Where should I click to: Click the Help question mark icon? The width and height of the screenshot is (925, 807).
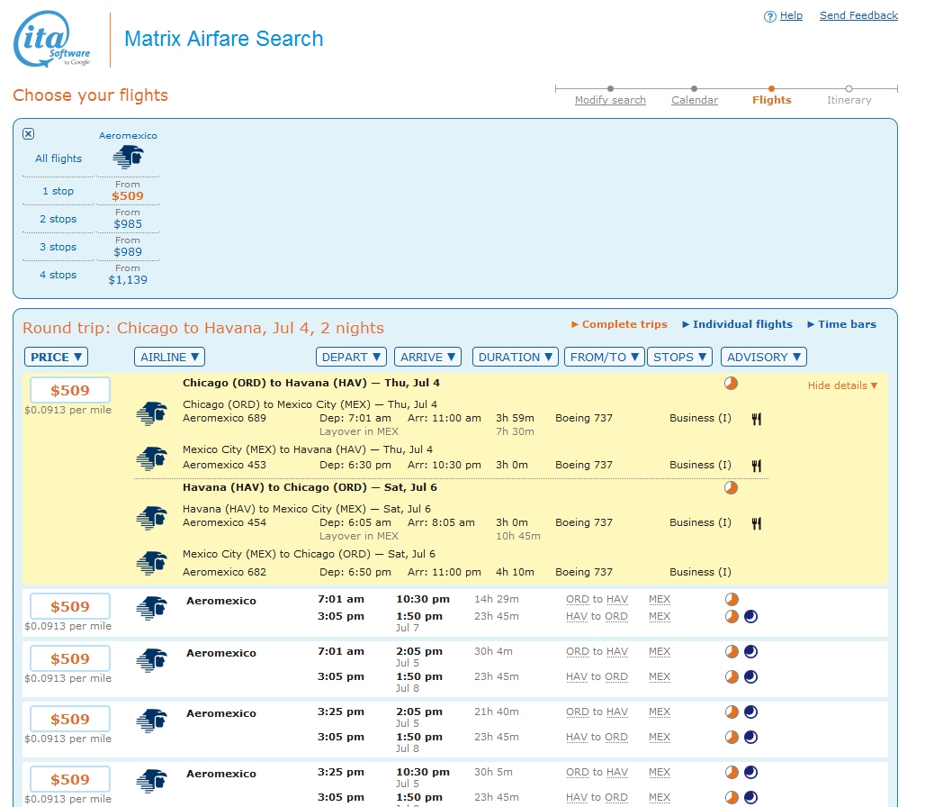[769, 16]
